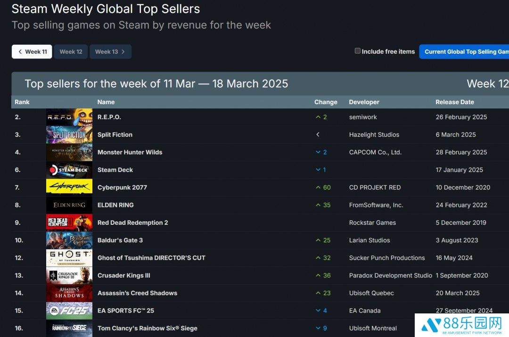Open Tom Clancy's Rainbow Six Siege title

(x=148, y=328)
